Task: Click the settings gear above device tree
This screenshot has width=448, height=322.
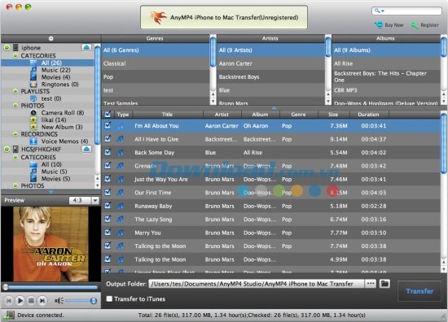Action: (x=51, y=38)
